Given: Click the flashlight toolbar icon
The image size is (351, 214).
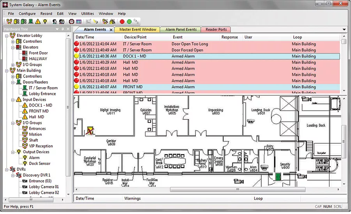Looking at the screenshot, I should coord(96,21).
